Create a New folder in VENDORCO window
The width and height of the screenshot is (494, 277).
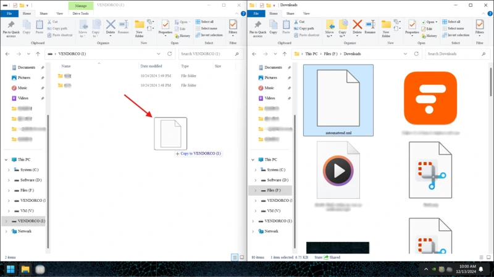(x=140, y=28)
